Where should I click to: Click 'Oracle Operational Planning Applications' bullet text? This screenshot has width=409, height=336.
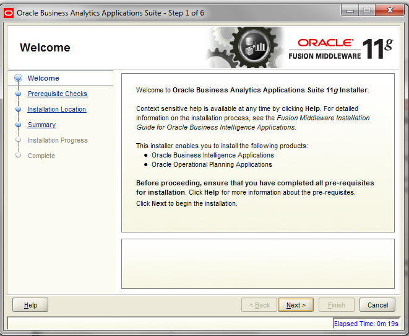click(x=212, y=165)
